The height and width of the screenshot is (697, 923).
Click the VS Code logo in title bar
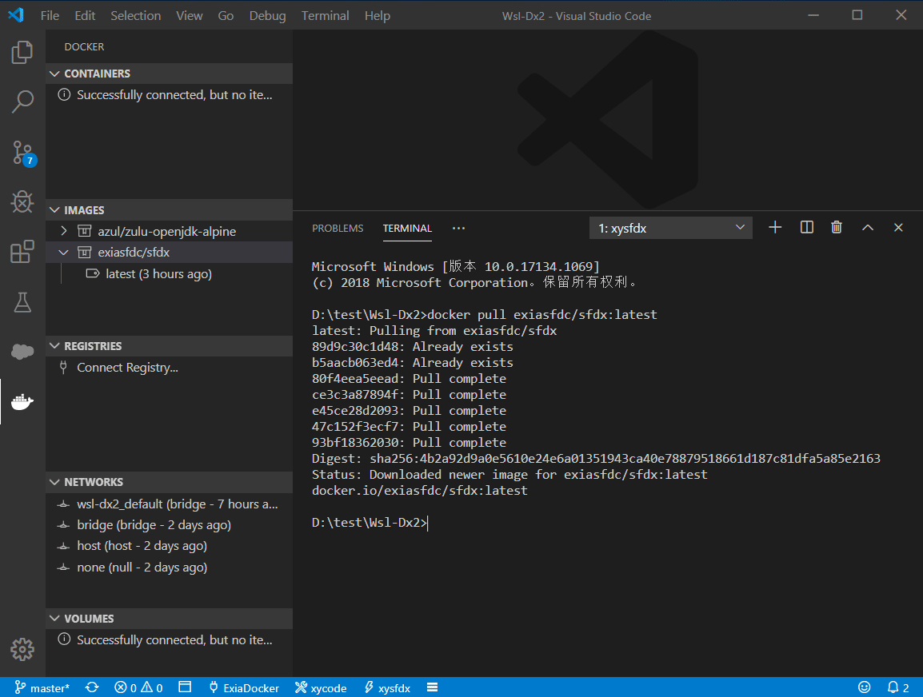click(x=16, y=15)
